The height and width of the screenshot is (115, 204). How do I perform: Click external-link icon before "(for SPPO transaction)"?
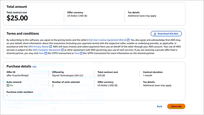81,53
